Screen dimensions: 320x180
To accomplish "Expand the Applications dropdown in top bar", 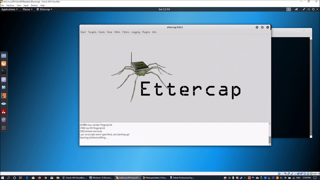I will tap(9, 9).
